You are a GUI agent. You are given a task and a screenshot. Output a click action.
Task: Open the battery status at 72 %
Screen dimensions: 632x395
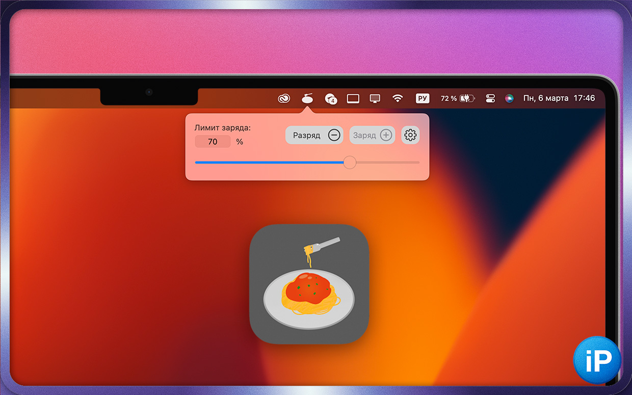(x=457, y=98)
